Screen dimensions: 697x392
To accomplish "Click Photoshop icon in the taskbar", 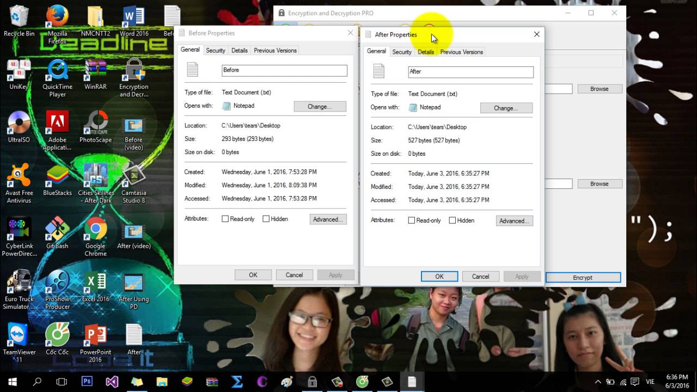I will coord(87,382).
